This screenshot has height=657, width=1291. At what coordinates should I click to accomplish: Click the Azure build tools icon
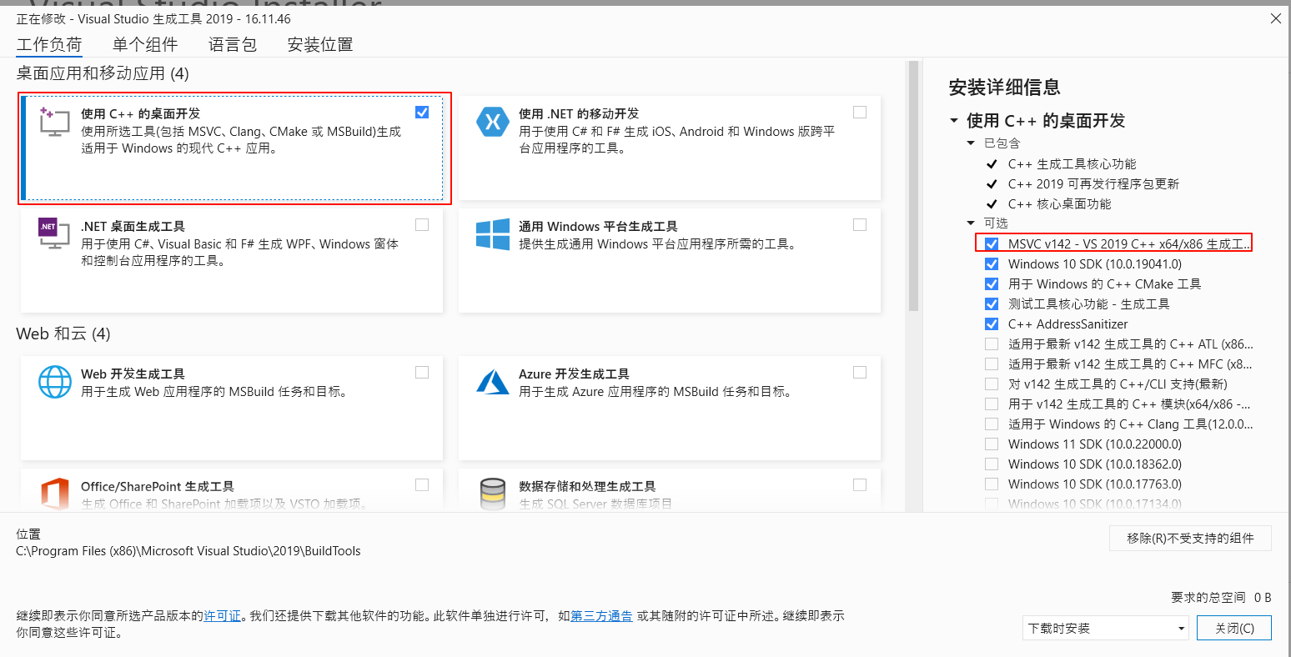click(x=492, y=383)
